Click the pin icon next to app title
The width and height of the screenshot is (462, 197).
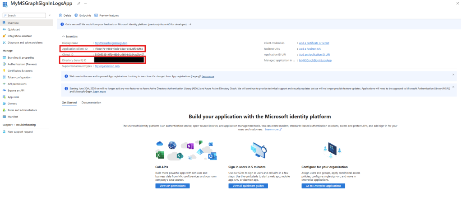click(79, 3)
